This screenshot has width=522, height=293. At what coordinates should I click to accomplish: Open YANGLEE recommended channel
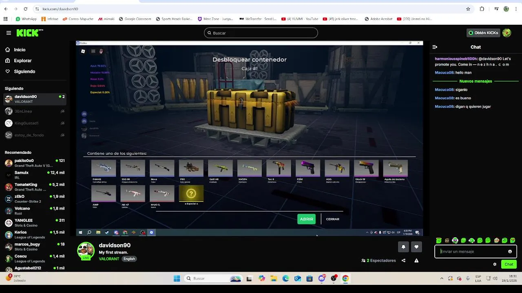point(35,223)
